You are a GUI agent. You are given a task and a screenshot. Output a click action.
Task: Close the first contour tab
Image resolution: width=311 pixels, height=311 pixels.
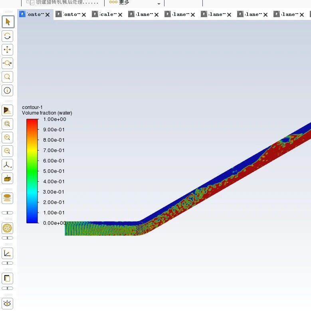point(48,15)
